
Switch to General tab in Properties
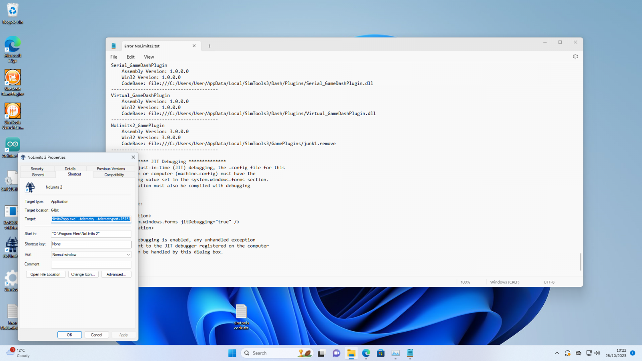[x=38, y=175]
